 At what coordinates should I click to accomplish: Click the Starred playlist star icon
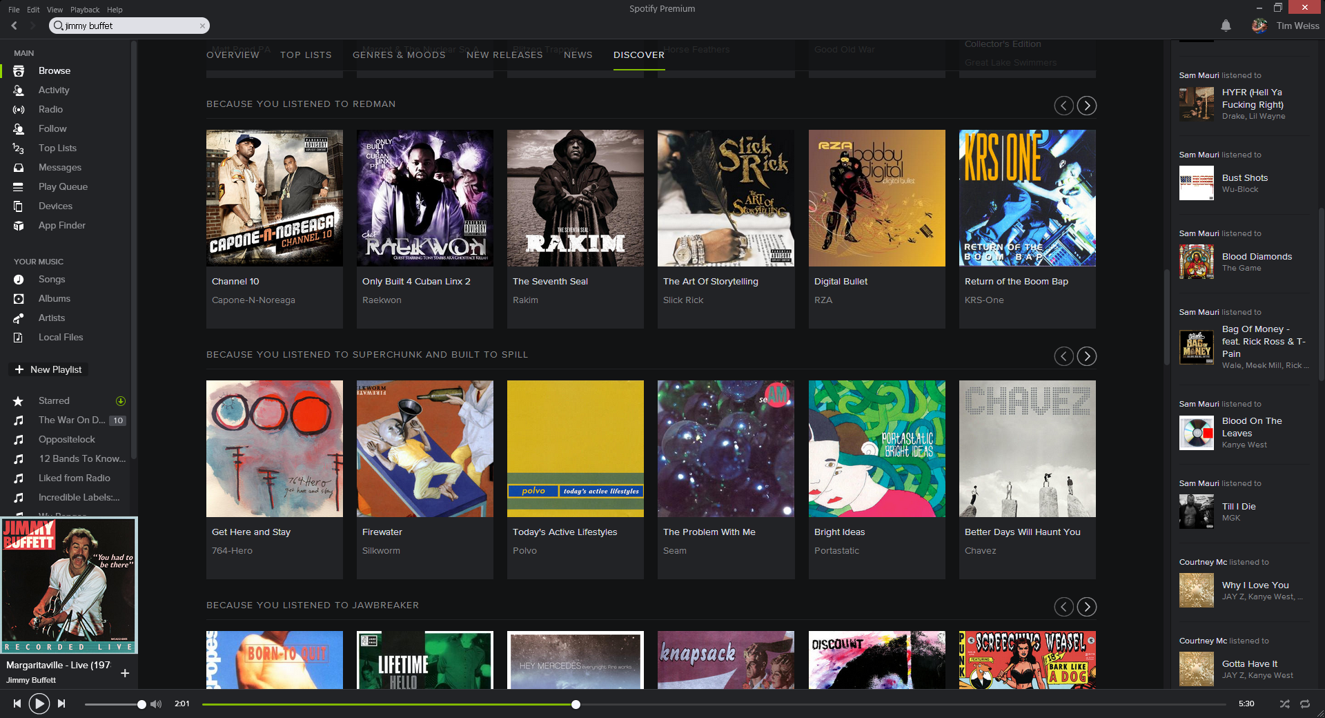pyautogui.click(x=19, y=401)
